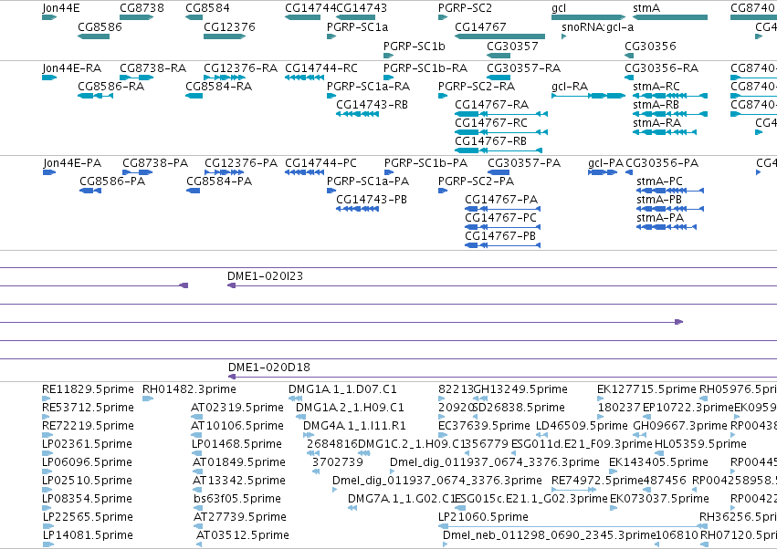Select protein stmA-PB
This screenshot has height=549, width=777.
[659, 200]
